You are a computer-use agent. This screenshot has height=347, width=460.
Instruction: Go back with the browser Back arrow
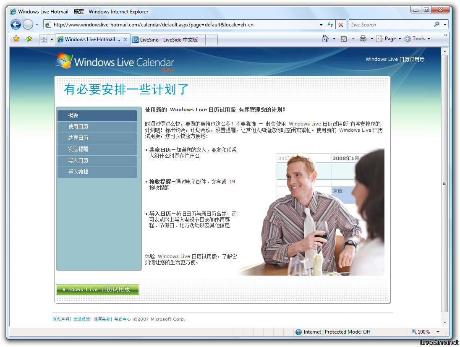[x=16, y=24]
